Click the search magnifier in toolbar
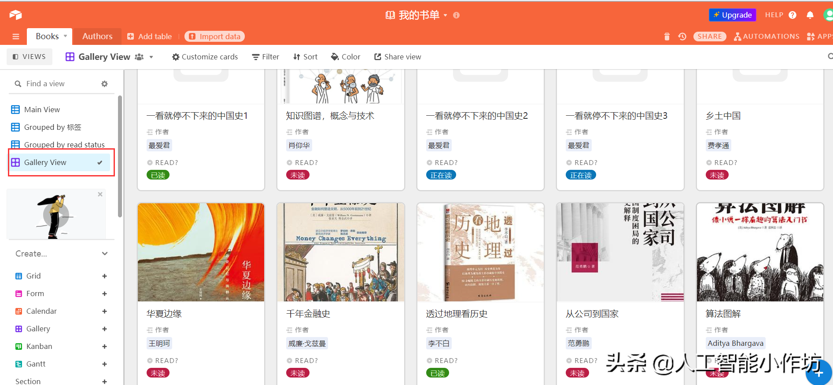The image size is (833, 385). pos(829,56)
